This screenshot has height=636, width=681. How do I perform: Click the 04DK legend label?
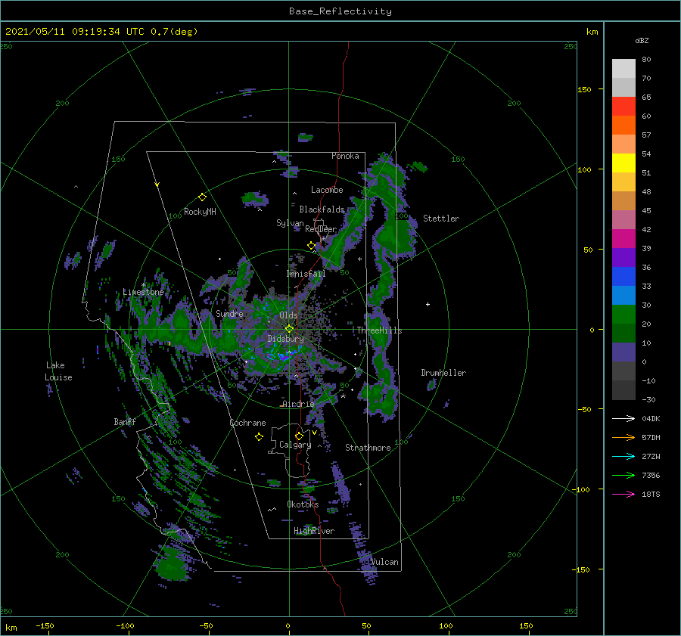pos(651,418)
